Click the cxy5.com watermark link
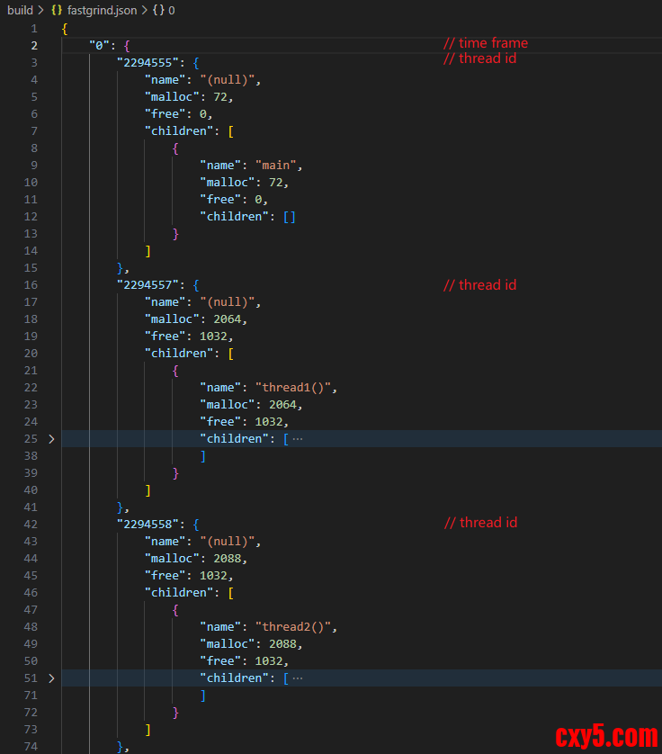Screen dimensions: 662x754 606,737
